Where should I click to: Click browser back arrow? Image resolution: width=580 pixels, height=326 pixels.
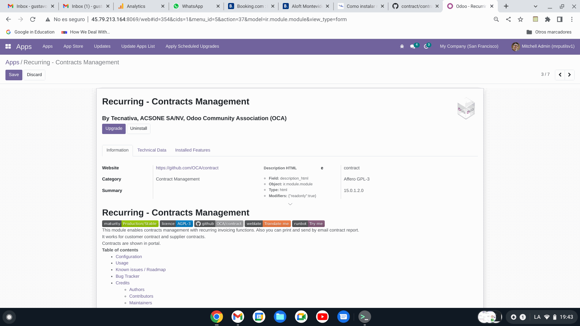coord(8,19)
